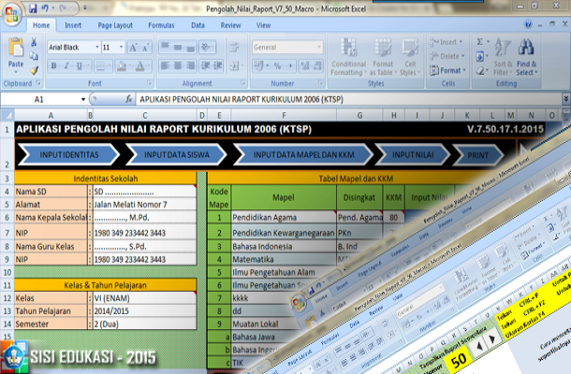Paste clipboard contents
The width and height of the screenshot is (571, 374).
(16, 54)
